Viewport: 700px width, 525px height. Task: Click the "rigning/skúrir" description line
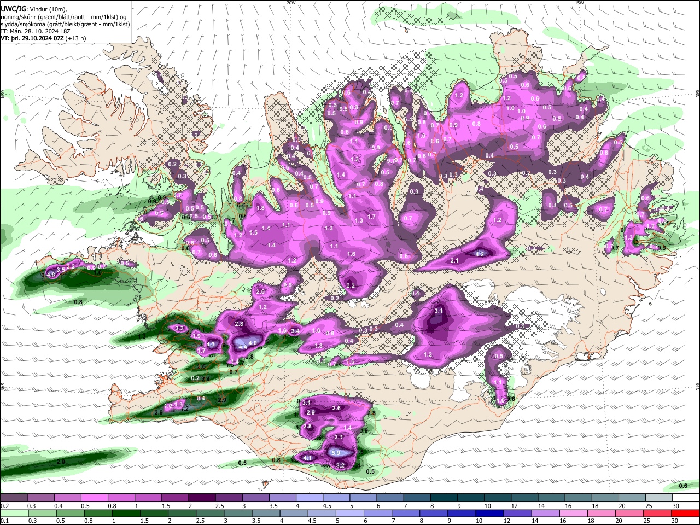coord(63,16)
